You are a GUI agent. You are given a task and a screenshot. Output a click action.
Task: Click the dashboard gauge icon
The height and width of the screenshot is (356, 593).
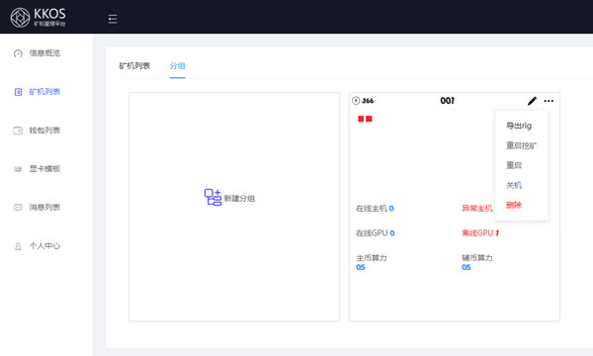[18, 53]
